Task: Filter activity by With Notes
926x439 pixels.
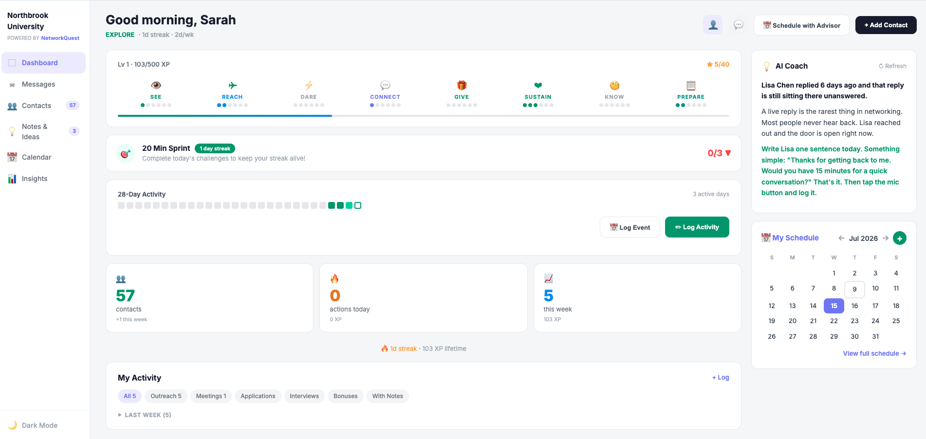Action: (388, 396)
